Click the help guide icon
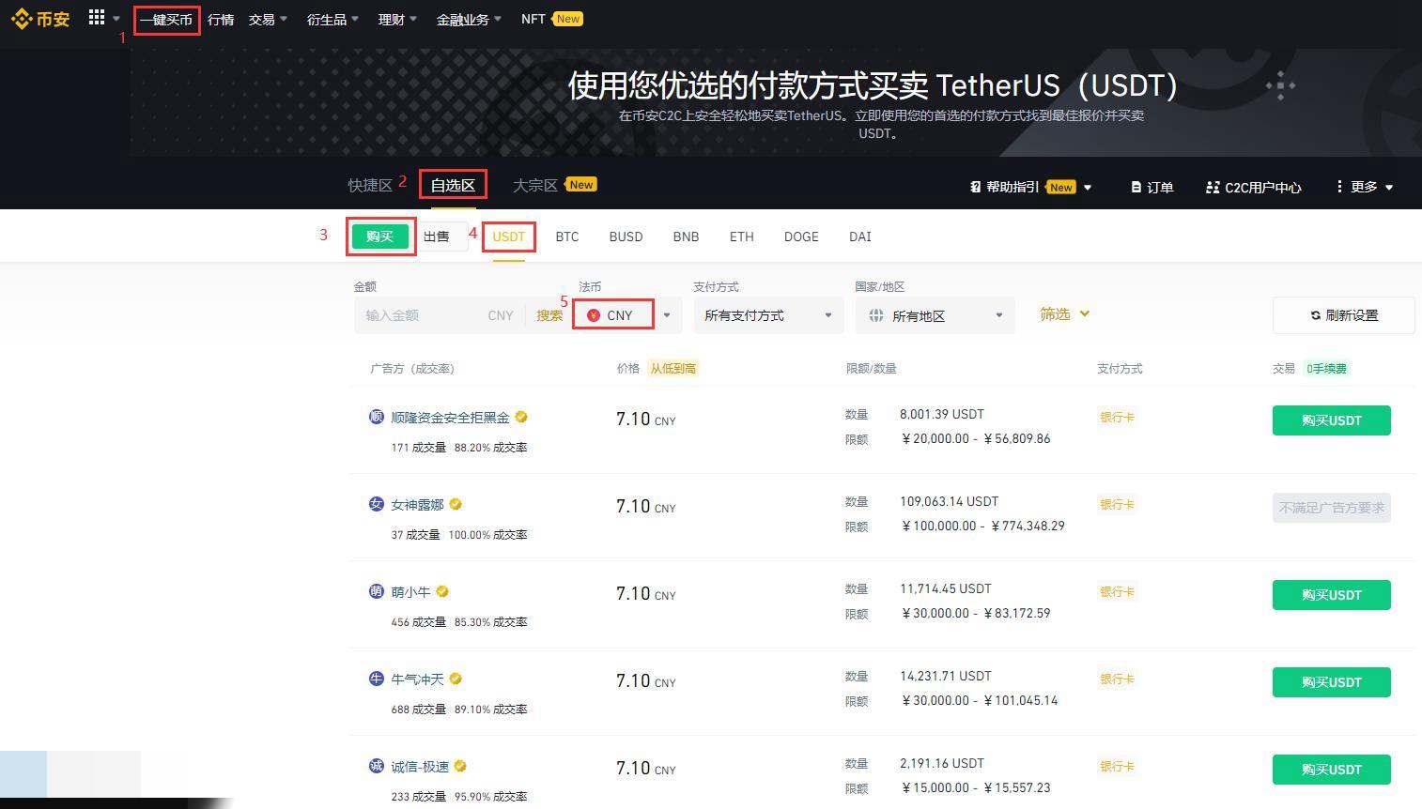 pyautogui.click(x=975, y=187)
